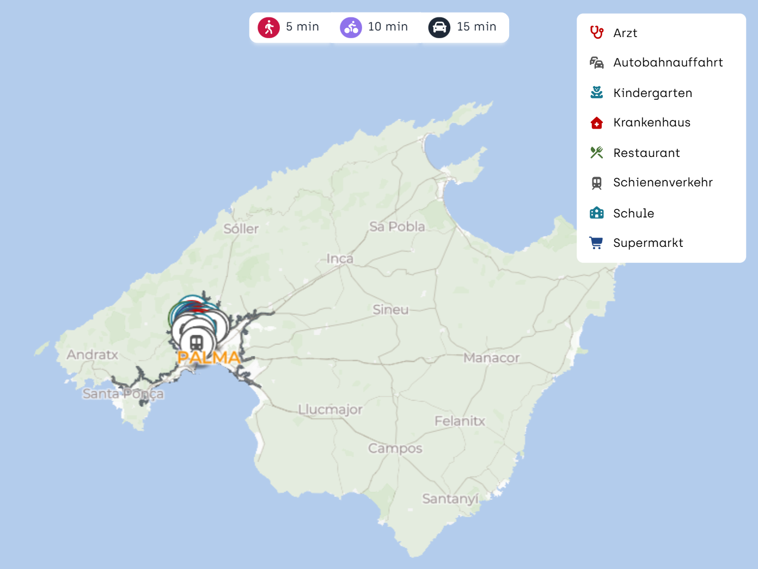Choose the Supermarkt label in legend
The height and width of the screenshot is (569, 758).
[x=648, y=243]
